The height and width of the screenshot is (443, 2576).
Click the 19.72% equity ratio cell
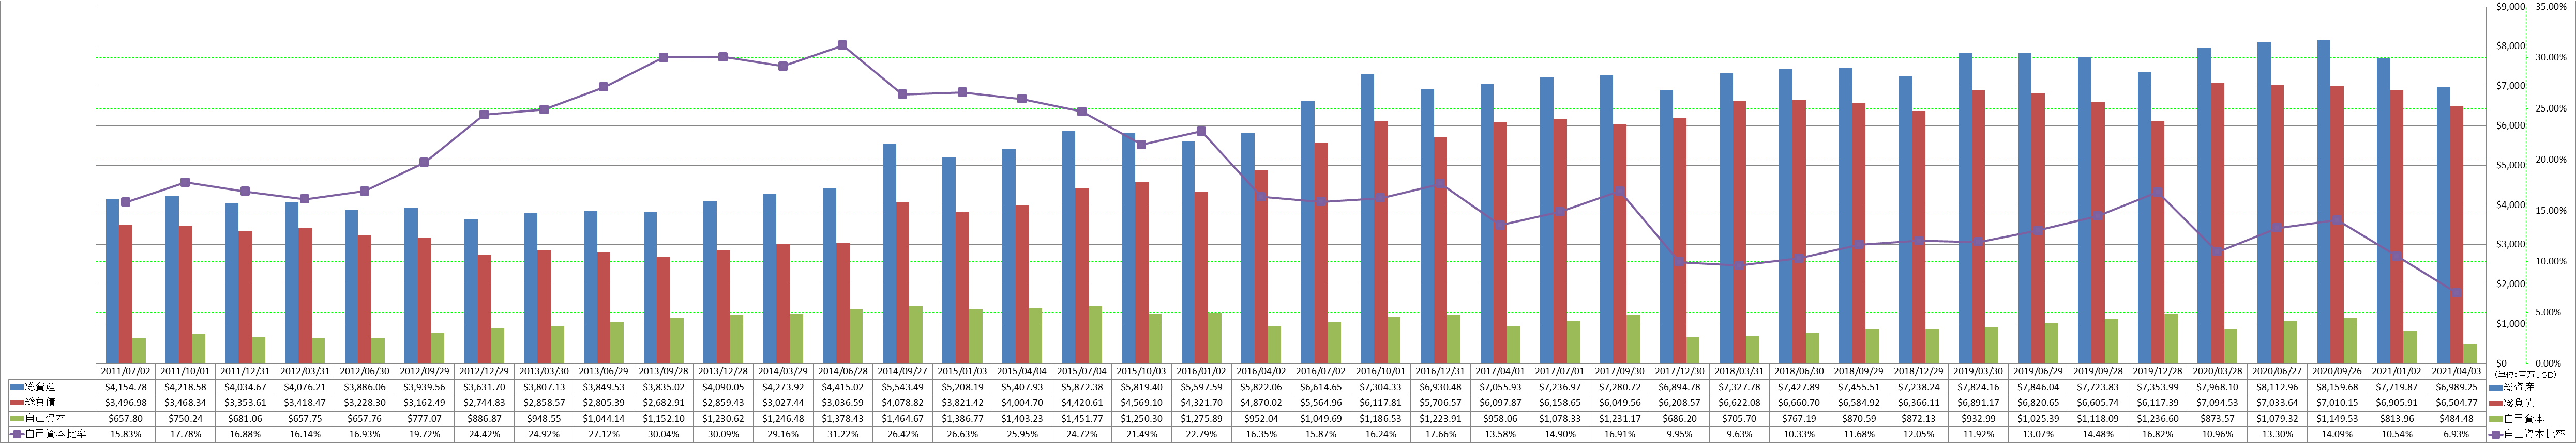425,435
